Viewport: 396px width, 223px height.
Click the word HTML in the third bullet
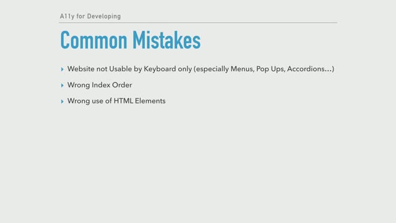[x=123, y=101]
